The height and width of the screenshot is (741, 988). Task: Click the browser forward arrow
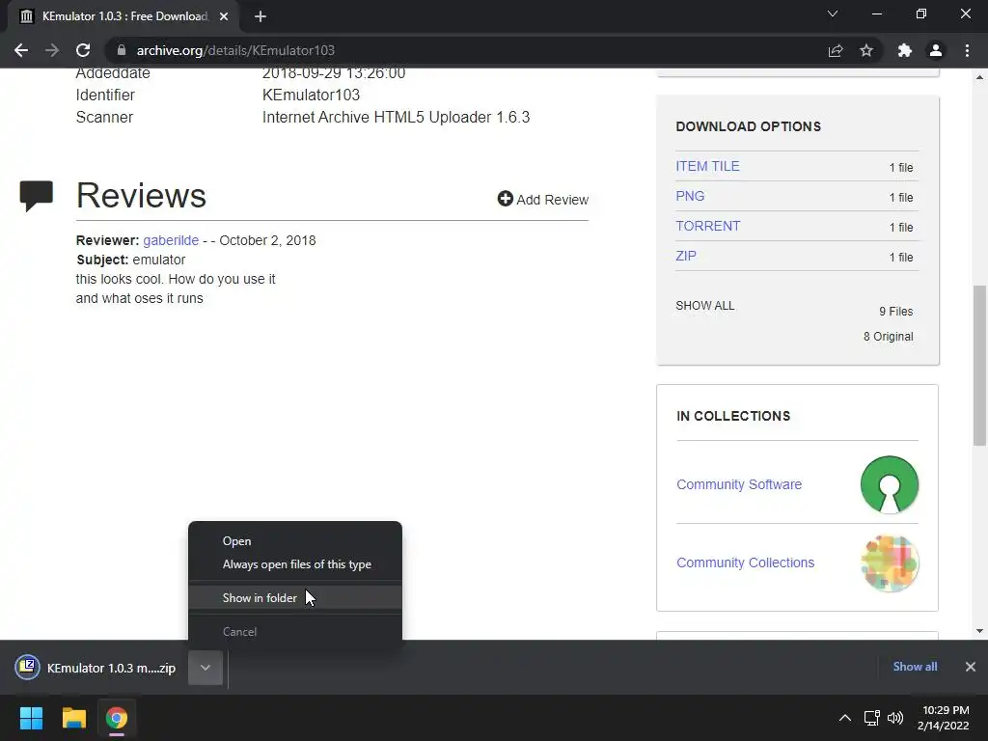[52, 50]
